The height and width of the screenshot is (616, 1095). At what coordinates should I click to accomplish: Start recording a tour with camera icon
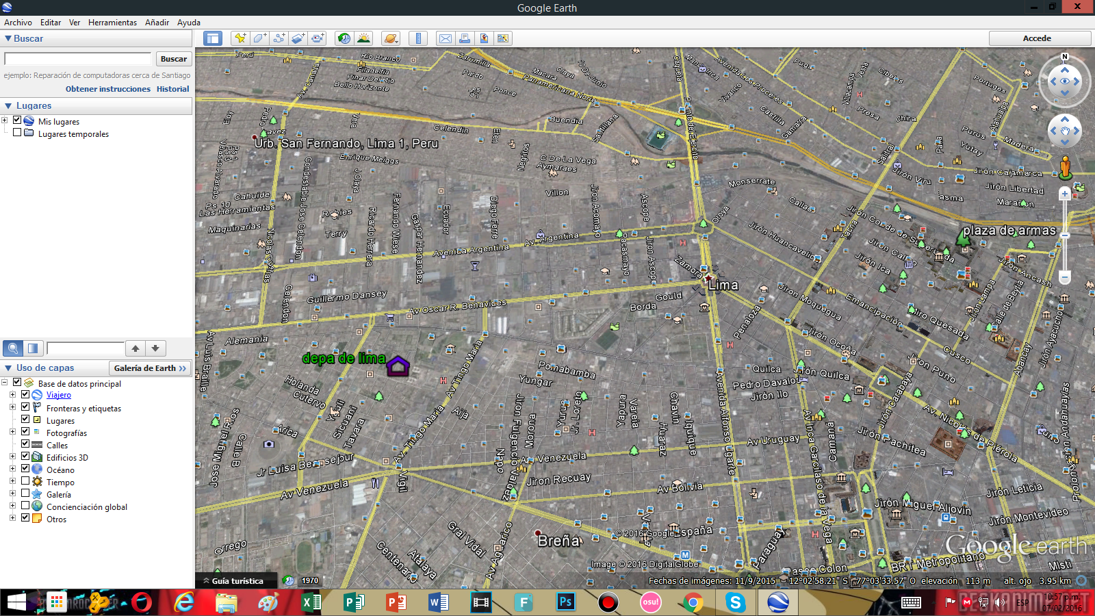(x=318, y=38)
